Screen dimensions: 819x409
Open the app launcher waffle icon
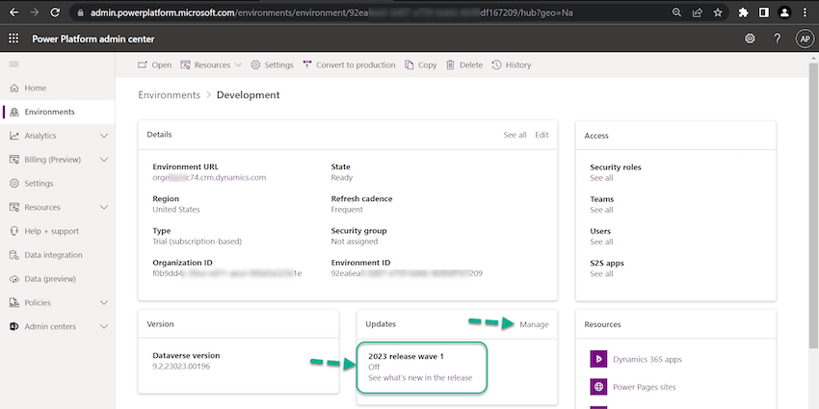click(13, 38)
